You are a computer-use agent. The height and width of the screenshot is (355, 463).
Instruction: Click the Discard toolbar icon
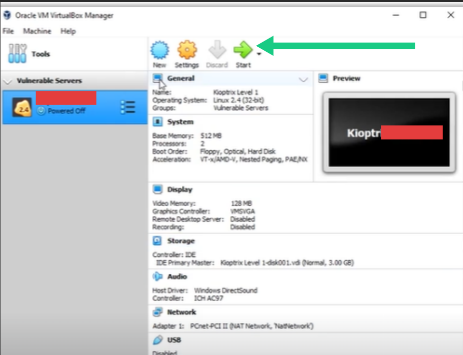pos(217,50)
